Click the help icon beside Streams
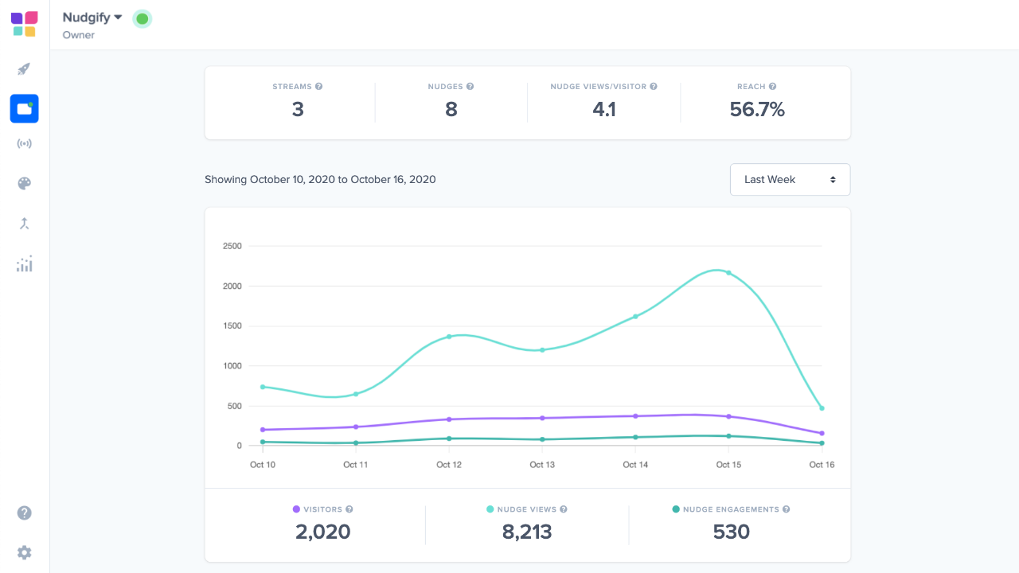 tap(318, 87)
